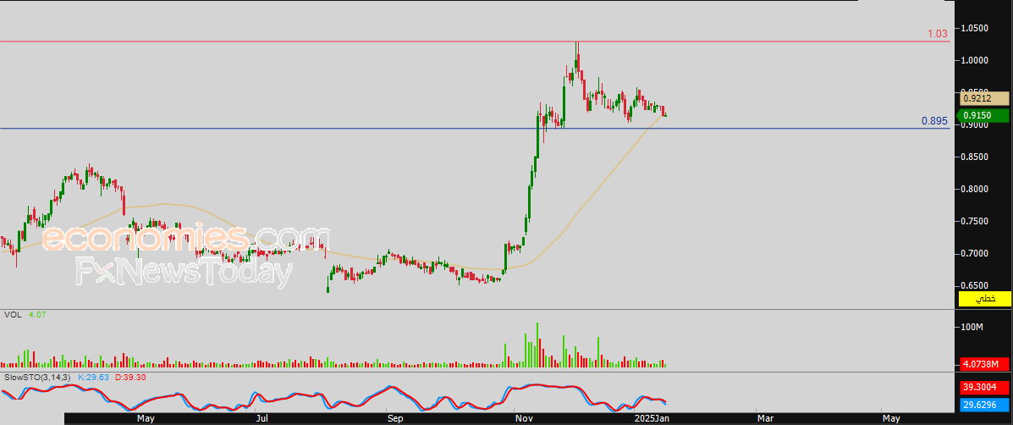
Task: Click the 1.03 resistance level label
Action: [x=938, y=33]
